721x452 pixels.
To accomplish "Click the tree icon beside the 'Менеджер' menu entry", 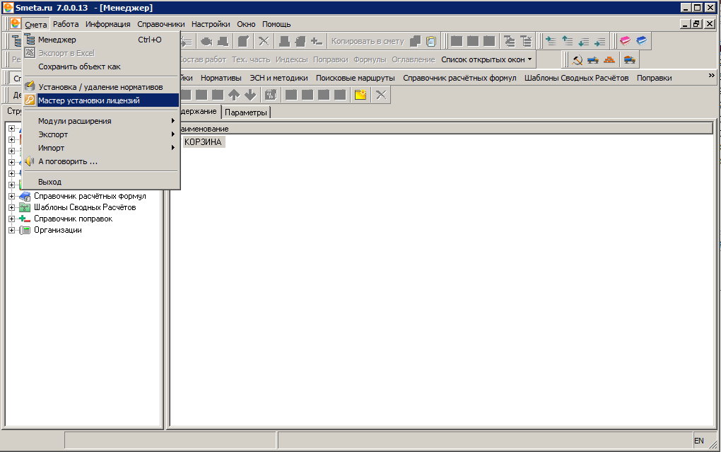I will tap(30, 40).
